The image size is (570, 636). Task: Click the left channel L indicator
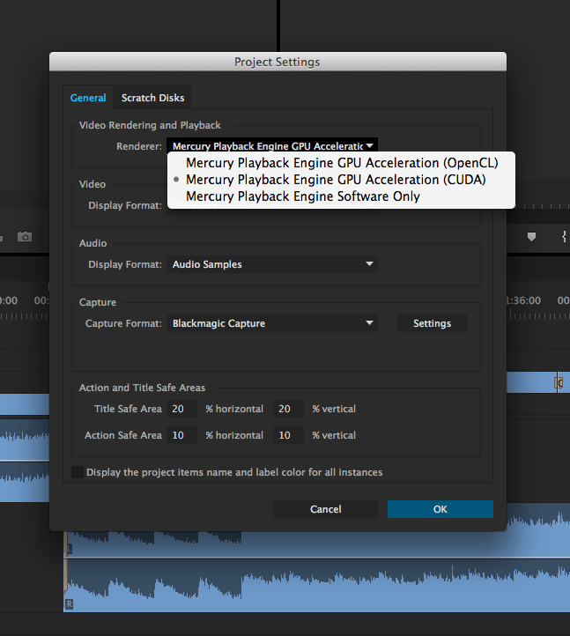(x=69, y=549)
